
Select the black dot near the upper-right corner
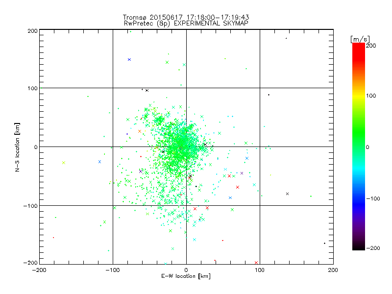(286, 38)
